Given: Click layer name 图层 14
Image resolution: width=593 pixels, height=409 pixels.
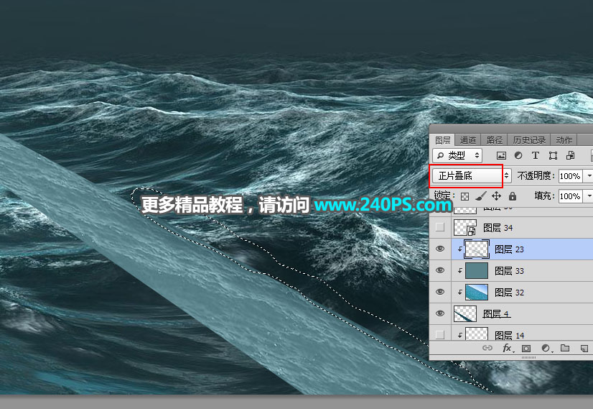Looking at the screenshot, I should tap(510, 335).
